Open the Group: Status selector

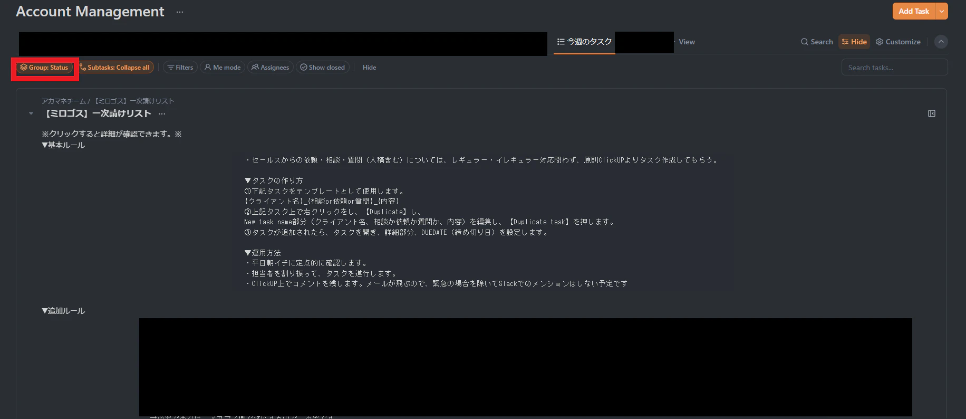click(x=44, y=68)
